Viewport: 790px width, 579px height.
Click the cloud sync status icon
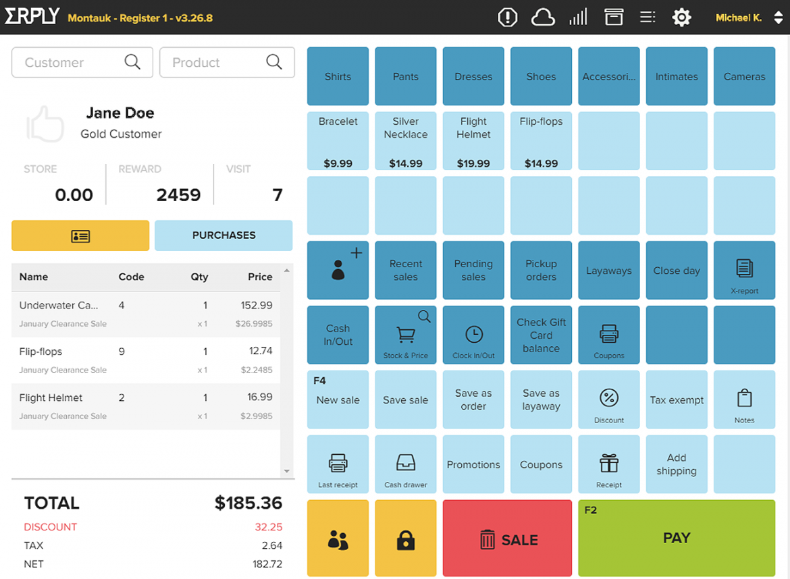point(543,17)
